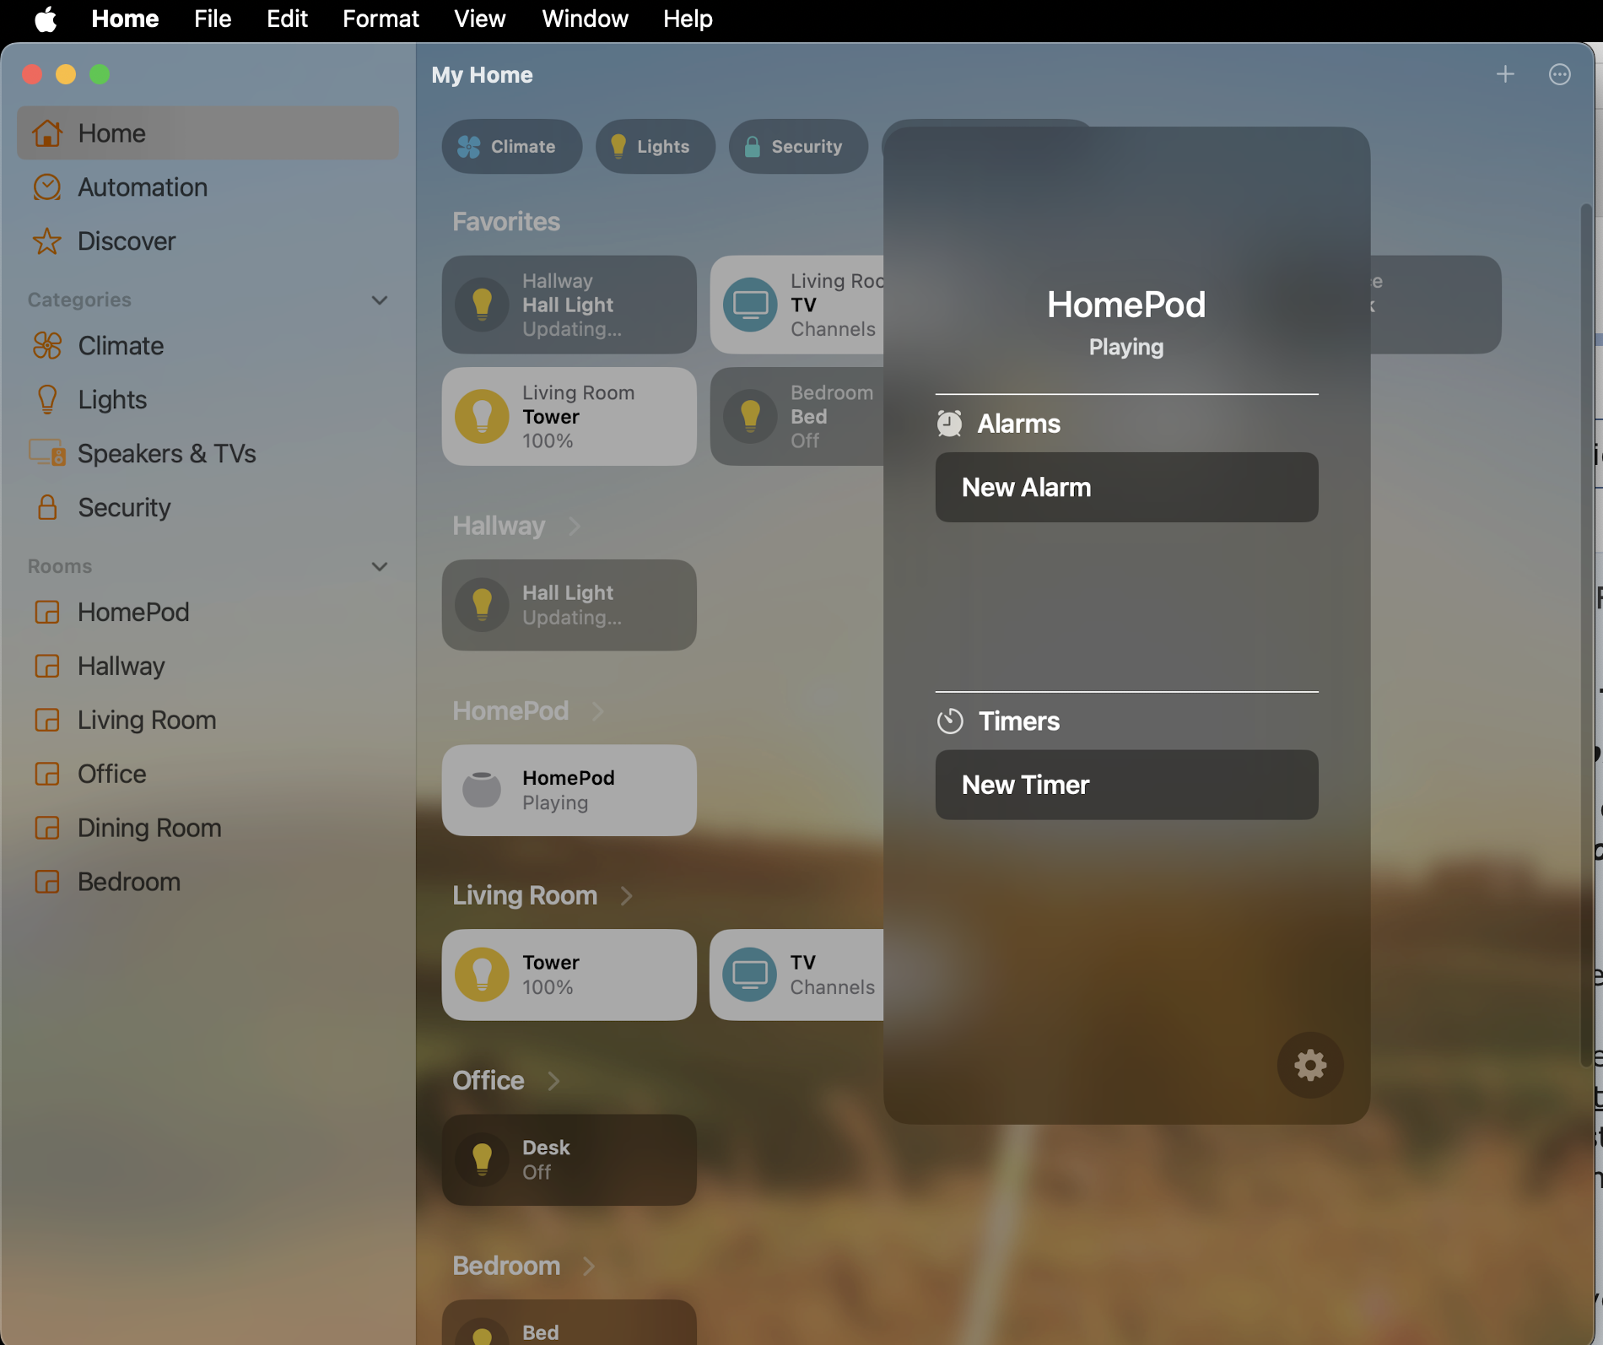Open Hallway room via chevron
This screenshot has height=1345, width=1603.
575,527
